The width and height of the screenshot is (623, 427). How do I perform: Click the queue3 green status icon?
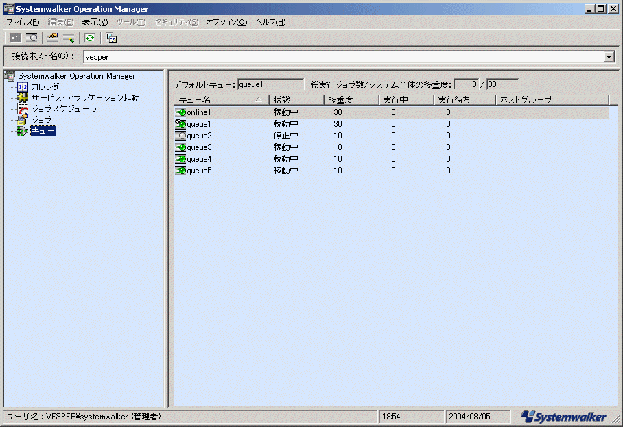pos(180,147)
